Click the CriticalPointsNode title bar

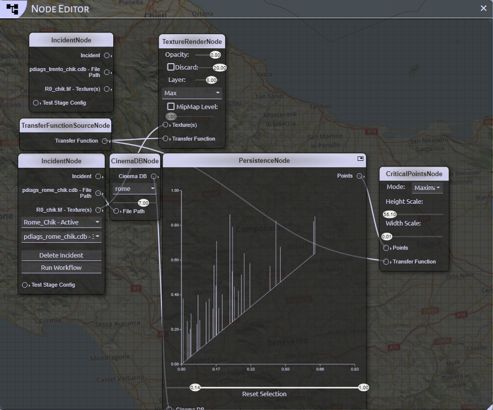click(x=414, y=174)
